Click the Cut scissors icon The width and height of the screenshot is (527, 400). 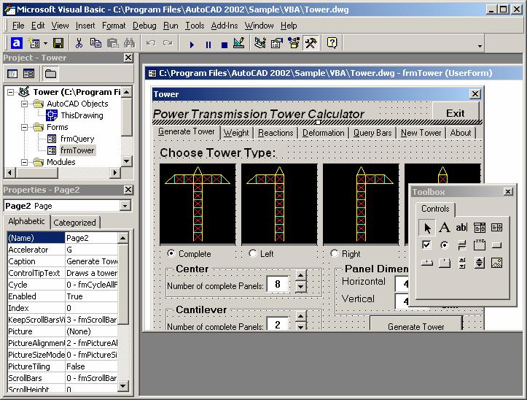[x=79, y=44]
